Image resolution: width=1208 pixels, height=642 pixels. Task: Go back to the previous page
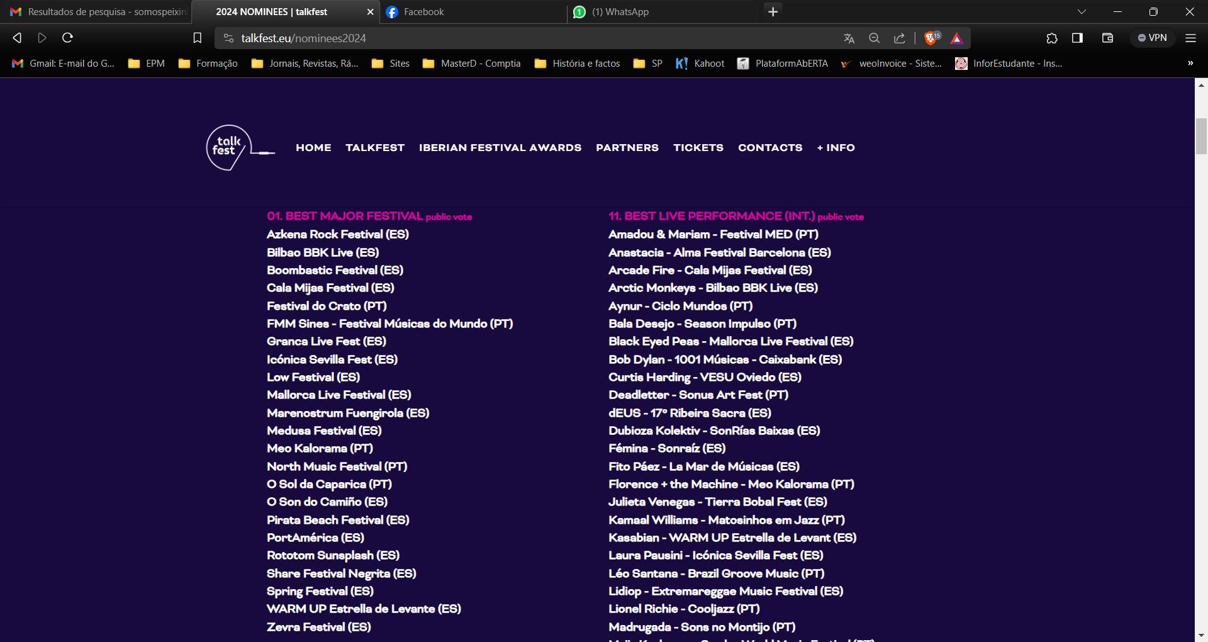tap(17, 38)
